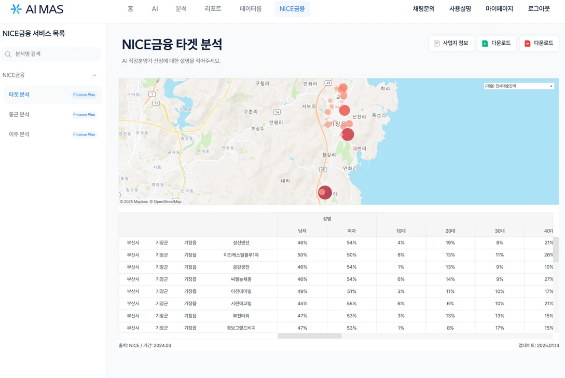
Task: Select 이주 분석 in the sidebar
Action: (x=52, y=134)
